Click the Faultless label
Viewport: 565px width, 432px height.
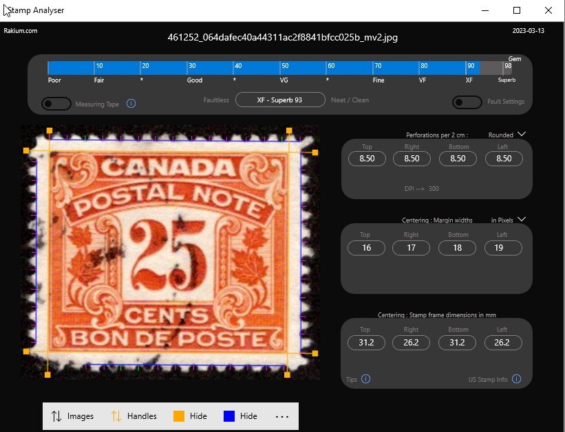216,100
